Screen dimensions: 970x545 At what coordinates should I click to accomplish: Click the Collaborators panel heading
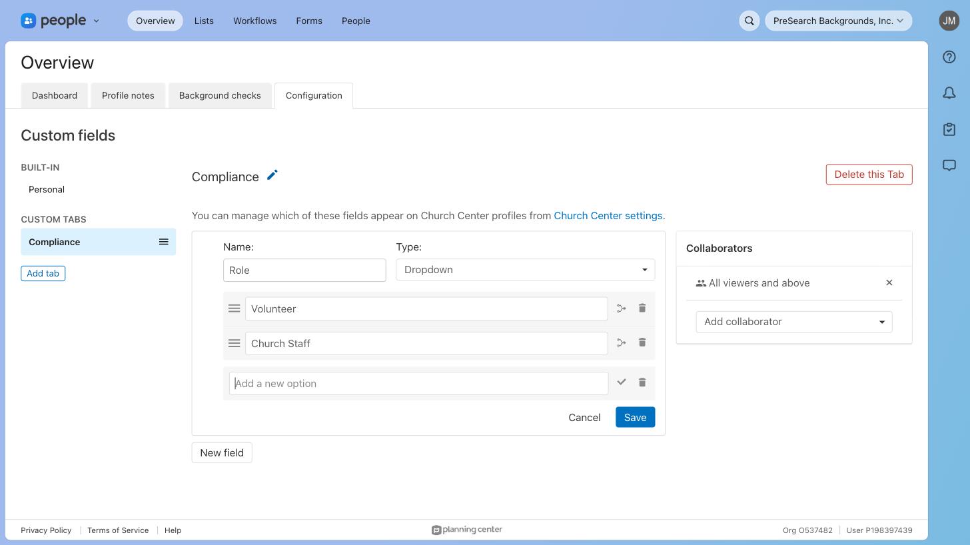coord(719,248)
